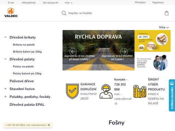Click the Kontakt - 728 302 888 text

coord(121,84)
